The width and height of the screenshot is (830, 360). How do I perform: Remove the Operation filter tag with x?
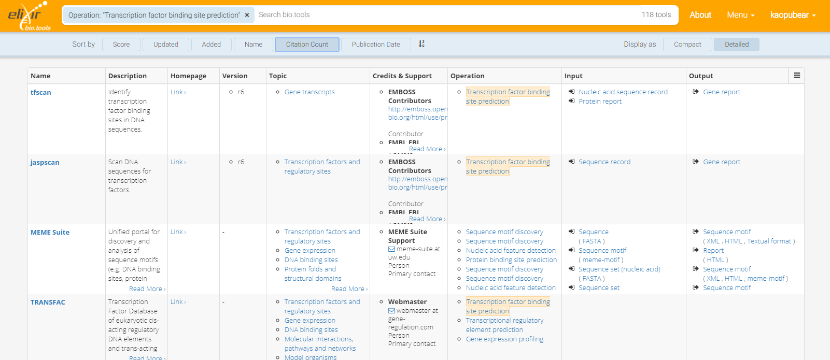(247, 15)
